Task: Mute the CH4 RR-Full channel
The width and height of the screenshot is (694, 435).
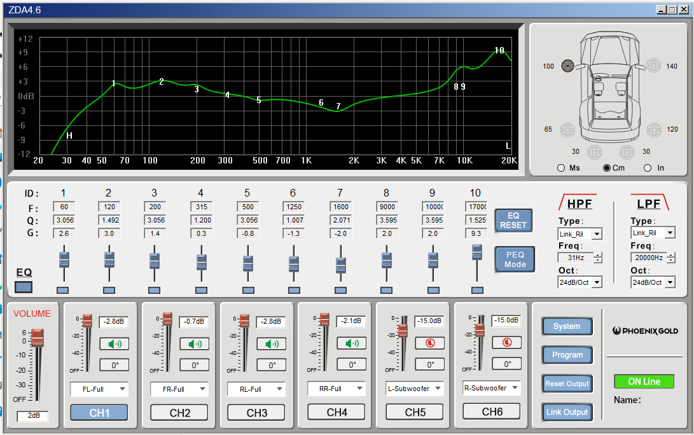Action: (352, 343)
